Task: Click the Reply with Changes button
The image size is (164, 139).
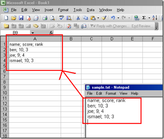Action: [110, 26]
